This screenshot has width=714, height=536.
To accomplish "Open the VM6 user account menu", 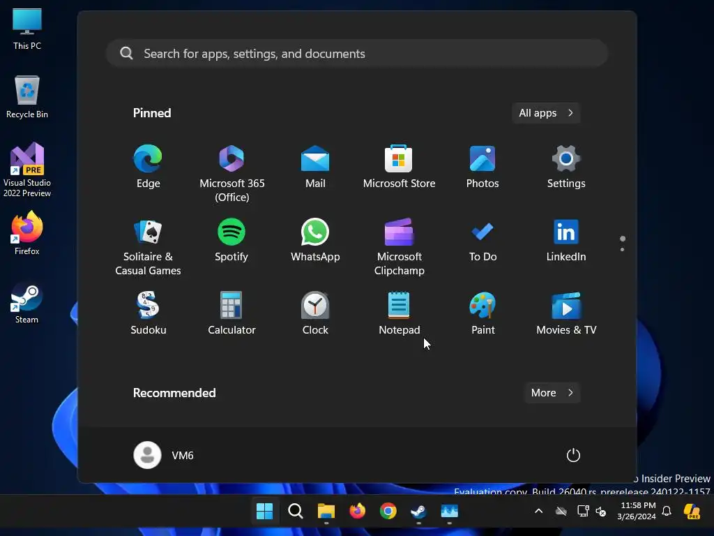I will [163, 455].
